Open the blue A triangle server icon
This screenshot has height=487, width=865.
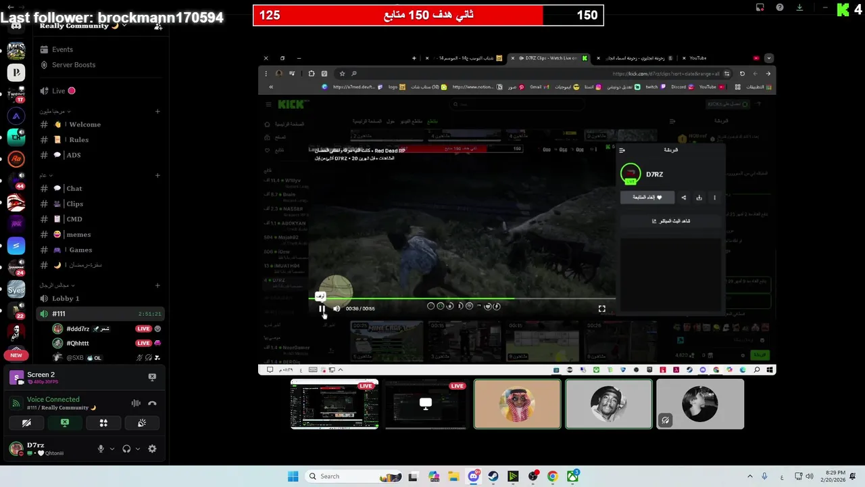[16, 116]
